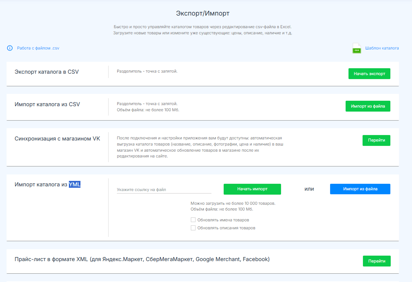Click the 'Синхронизация с магазином VK' heading
This screenshot has width=412, height=282.
point(57,139)
